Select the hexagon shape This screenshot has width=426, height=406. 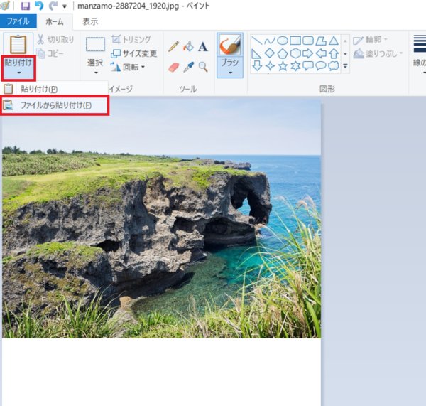coord(295,53)
